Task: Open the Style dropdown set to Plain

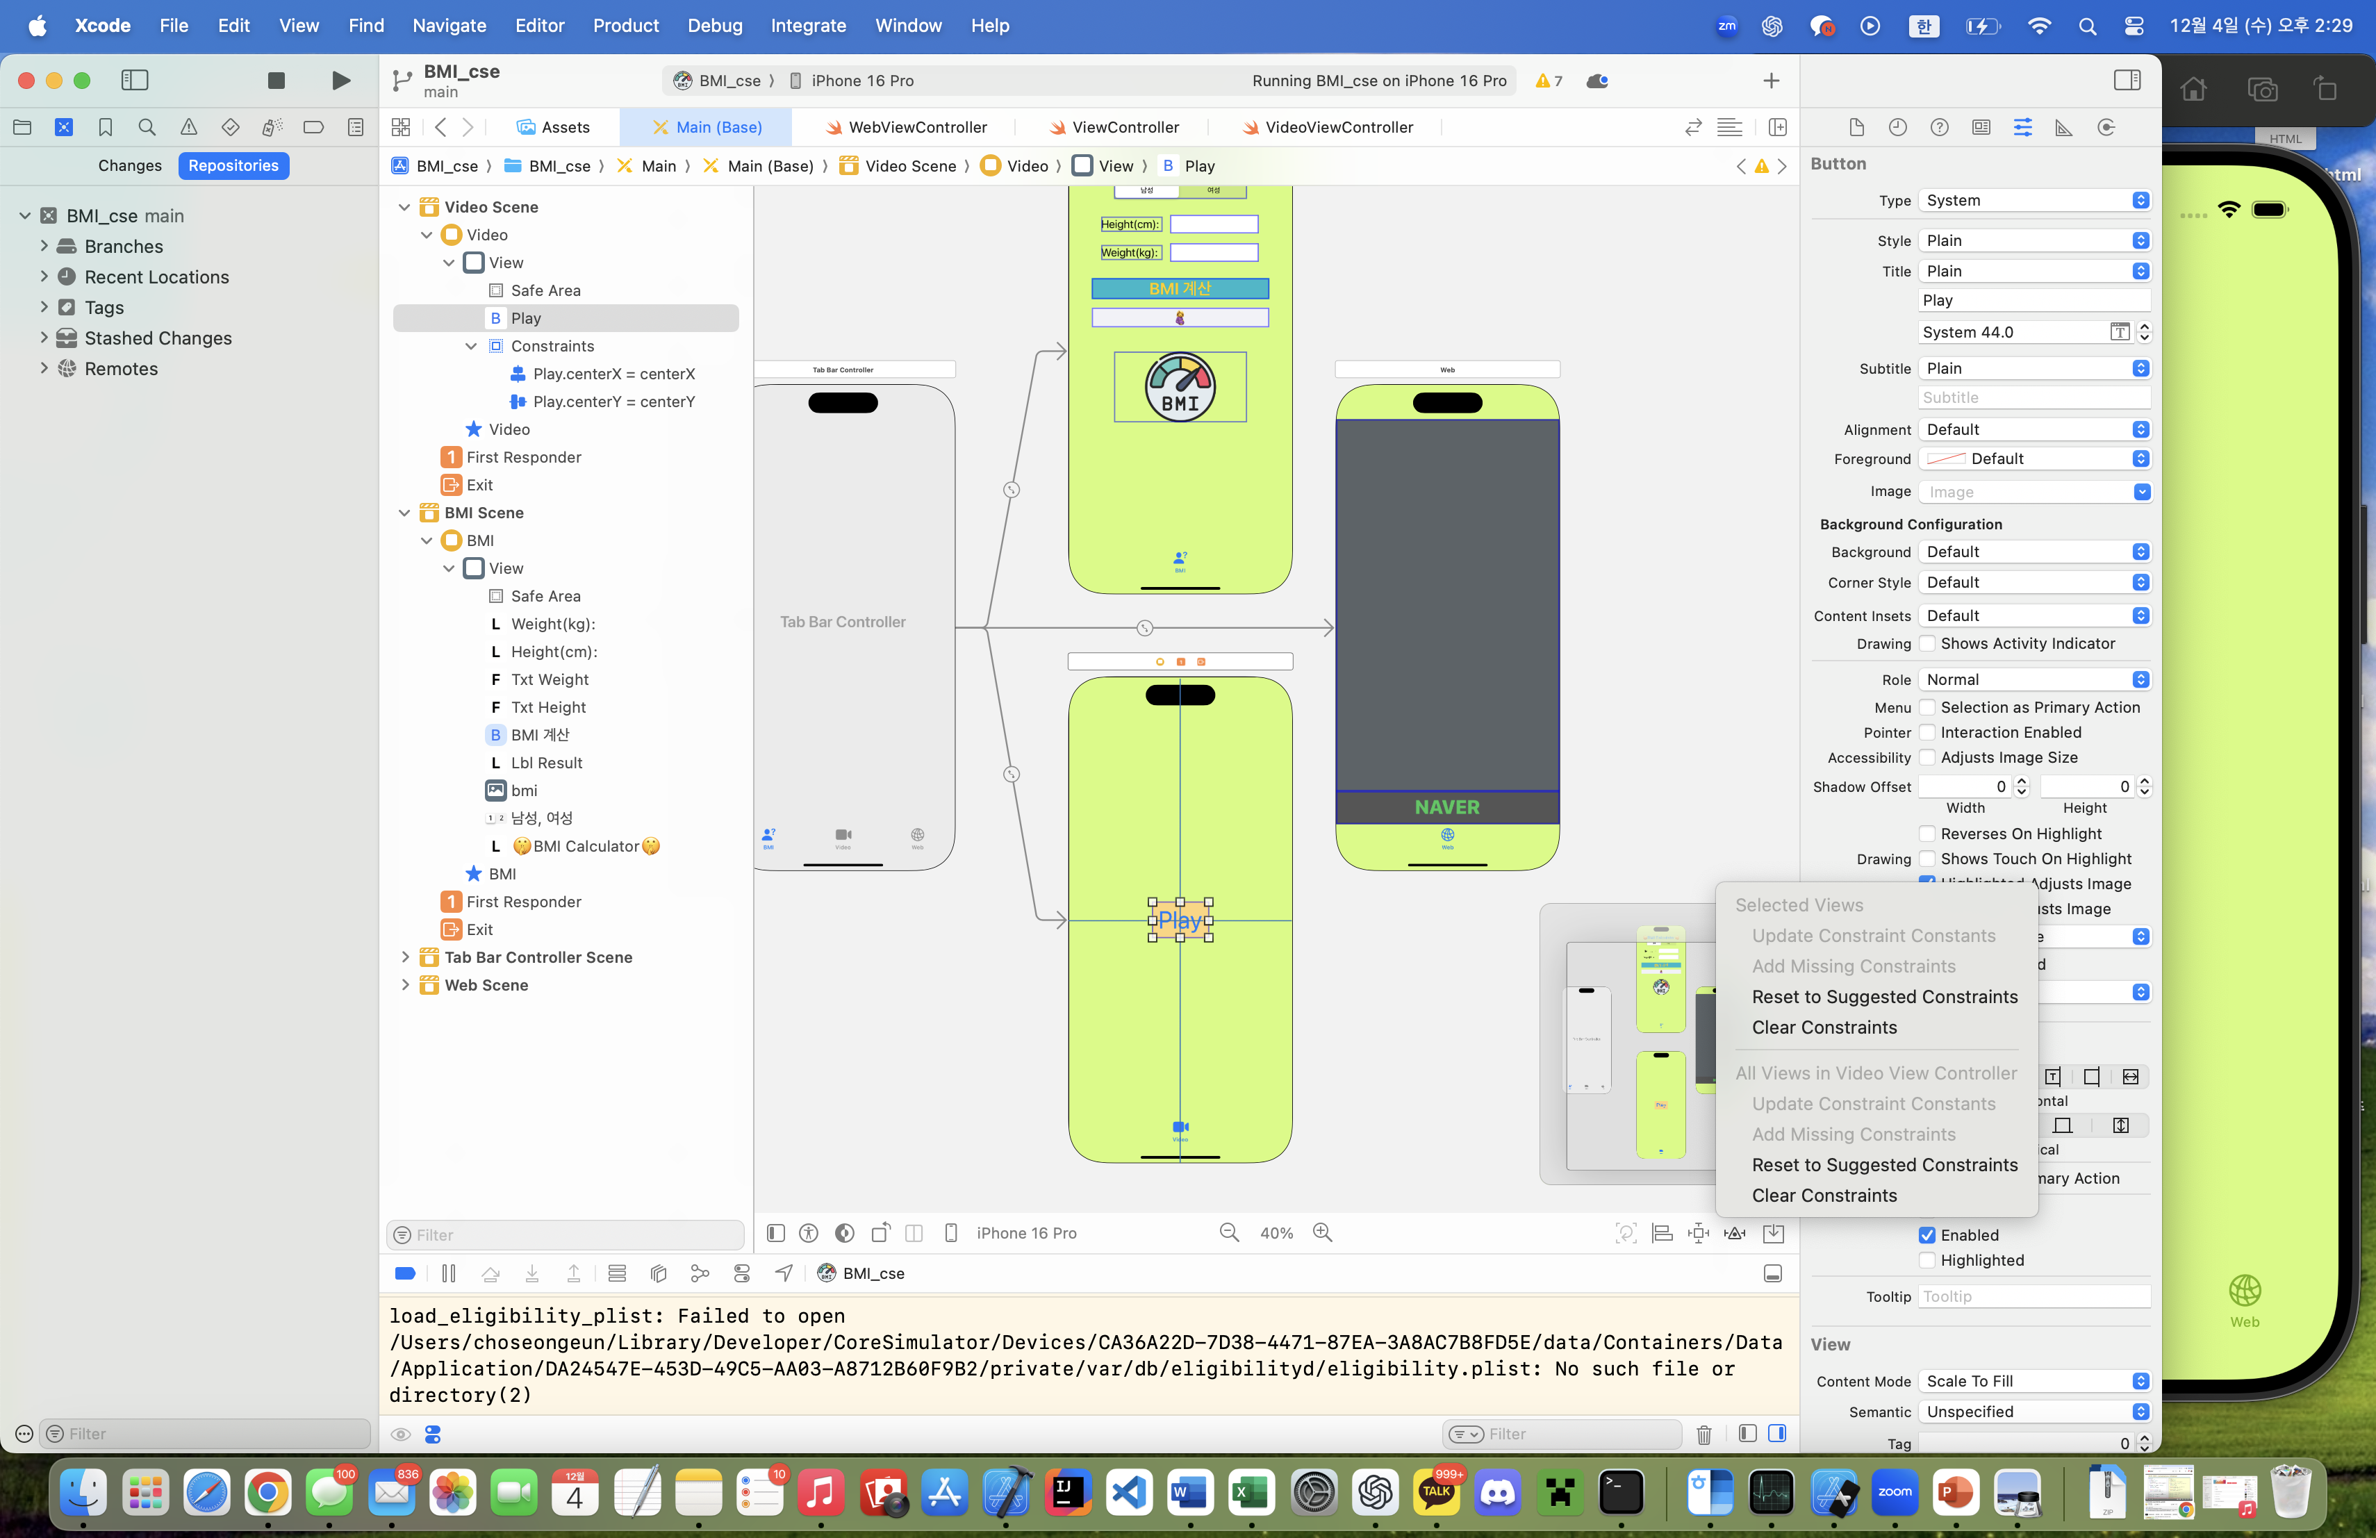Action: (2033, 240)
